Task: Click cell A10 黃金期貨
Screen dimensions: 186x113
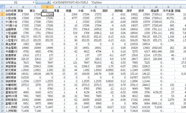Action: (11, 44)
